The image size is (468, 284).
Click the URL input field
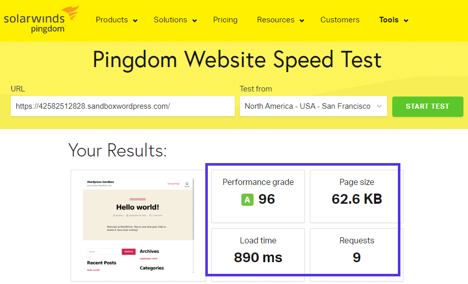[x=122, y=107]
